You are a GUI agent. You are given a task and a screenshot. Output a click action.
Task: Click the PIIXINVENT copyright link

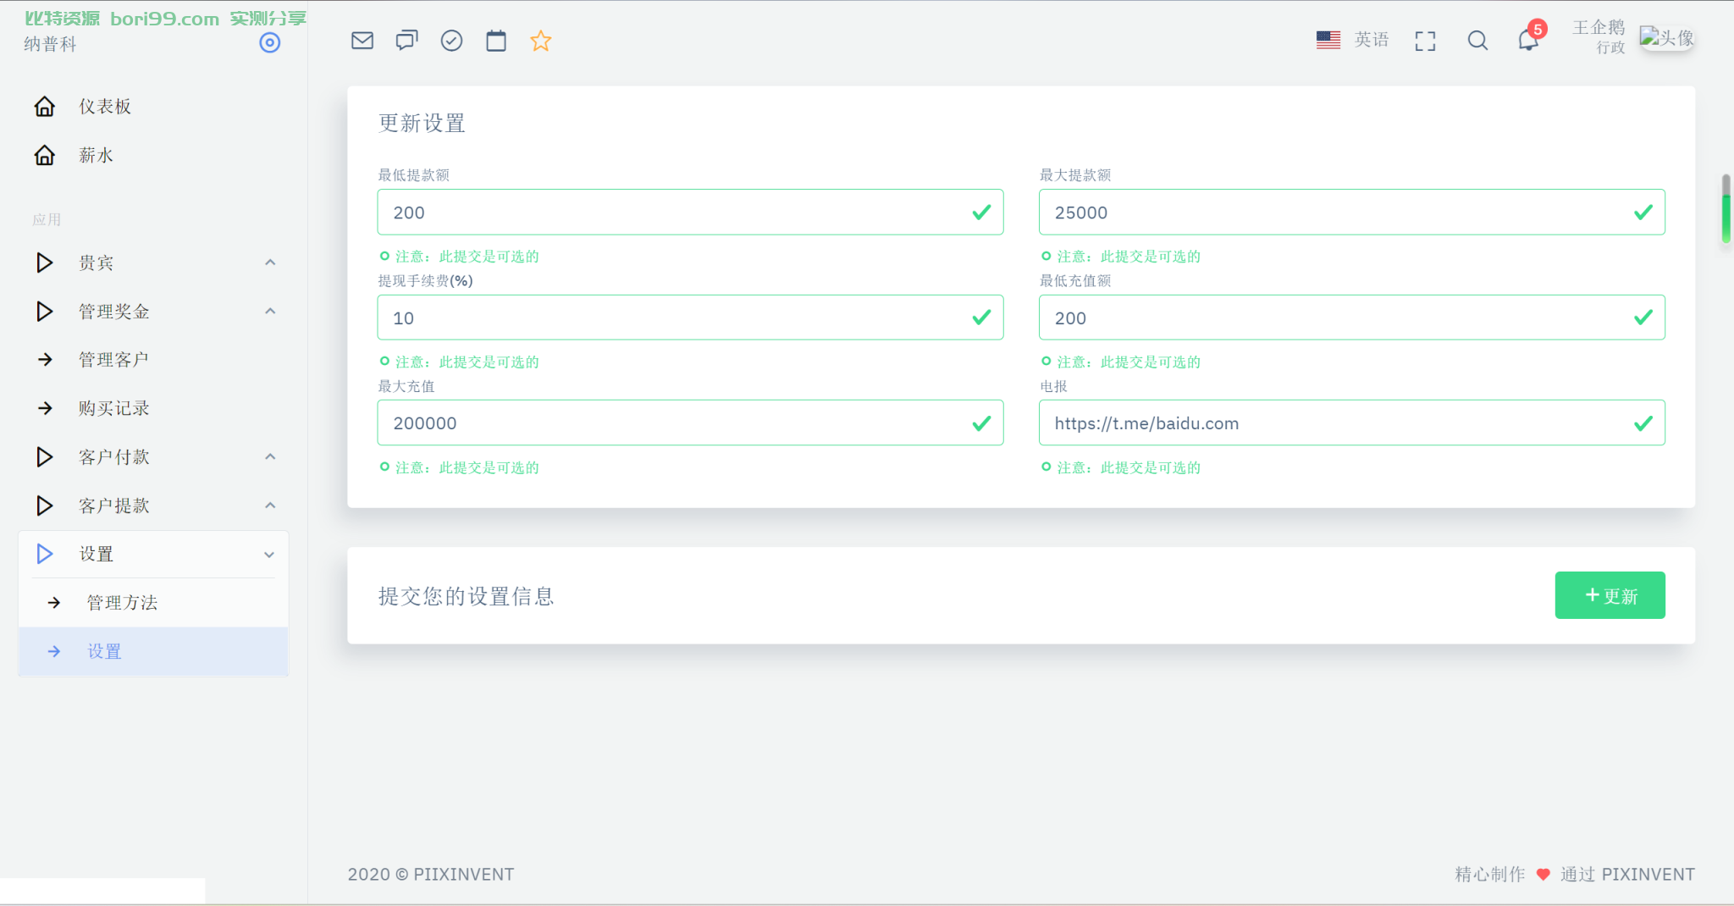pyautogui.click(x=463, y=874)
